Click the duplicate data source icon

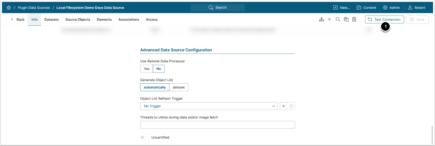click(346, 20)
